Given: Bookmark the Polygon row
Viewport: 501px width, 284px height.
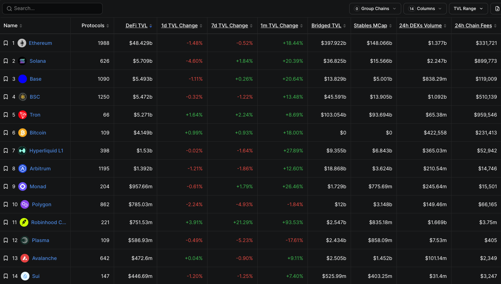Looking at the screenshot, I should [x=6, y=204].
